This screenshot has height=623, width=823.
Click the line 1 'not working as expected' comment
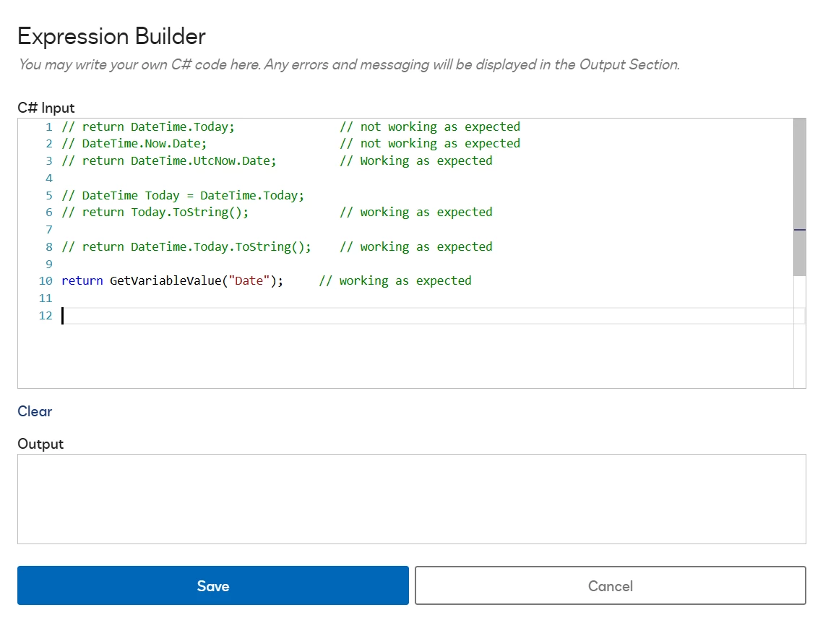[x=430, y=126]
